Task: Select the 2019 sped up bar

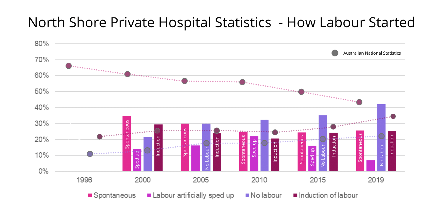Action: (x=371, y=166)
